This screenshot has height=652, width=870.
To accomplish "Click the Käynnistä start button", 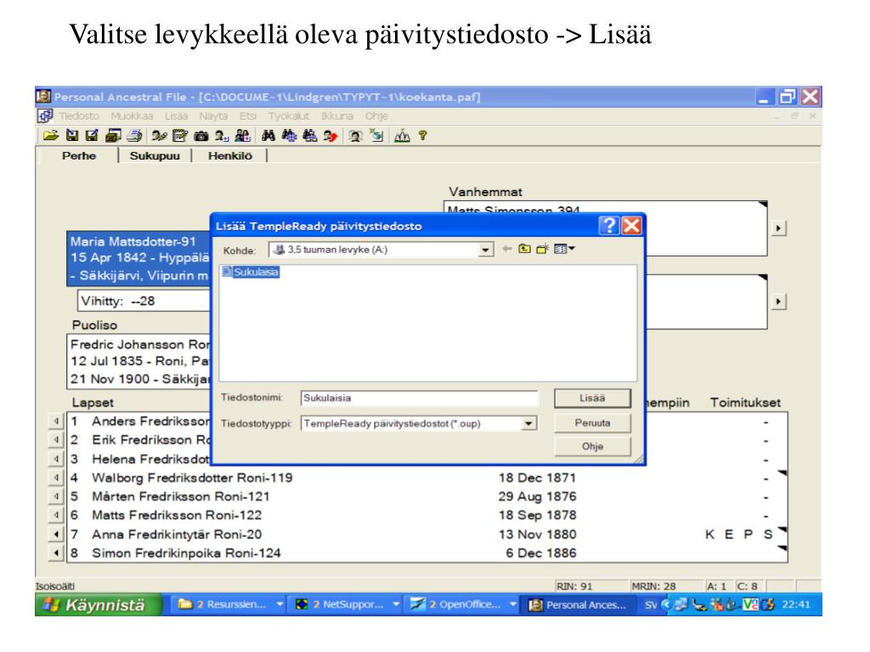I will click(x=99, y=604).
